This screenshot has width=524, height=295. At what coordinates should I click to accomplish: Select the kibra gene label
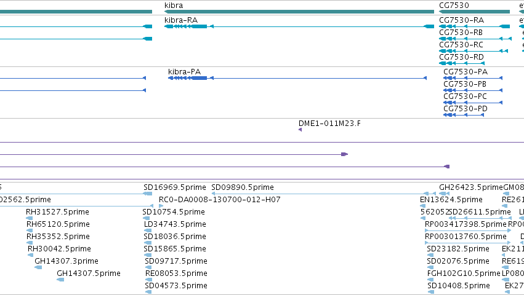coord(174,6)
